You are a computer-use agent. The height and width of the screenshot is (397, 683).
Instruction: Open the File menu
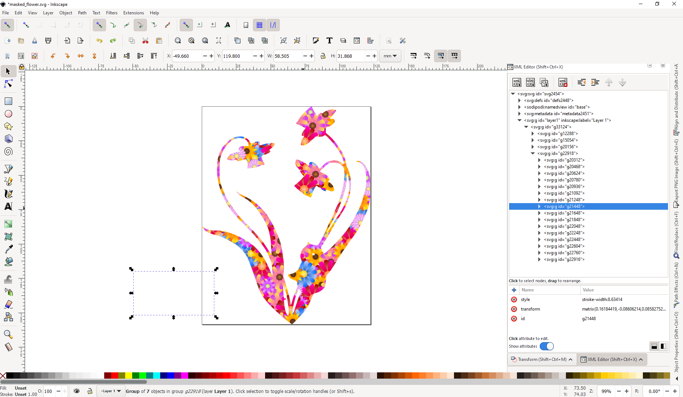6,13
